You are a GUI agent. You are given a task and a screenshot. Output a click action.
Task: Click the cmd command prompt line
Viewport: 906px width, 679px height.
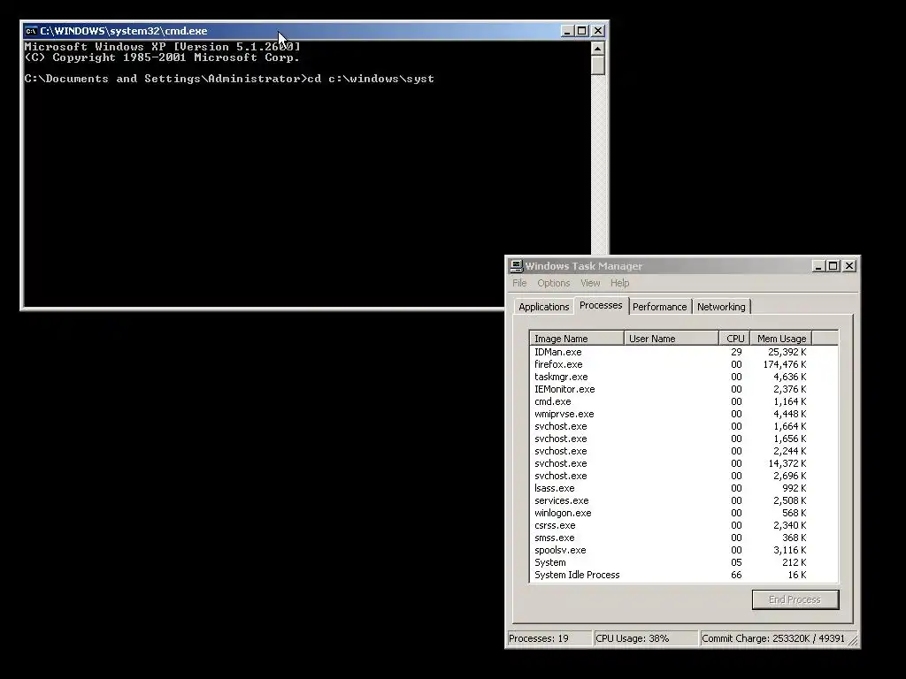229,79
